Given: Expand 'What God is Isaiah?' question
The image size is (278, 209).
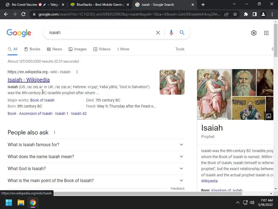Looking at the screenshot, I should [x=96, y=168].
